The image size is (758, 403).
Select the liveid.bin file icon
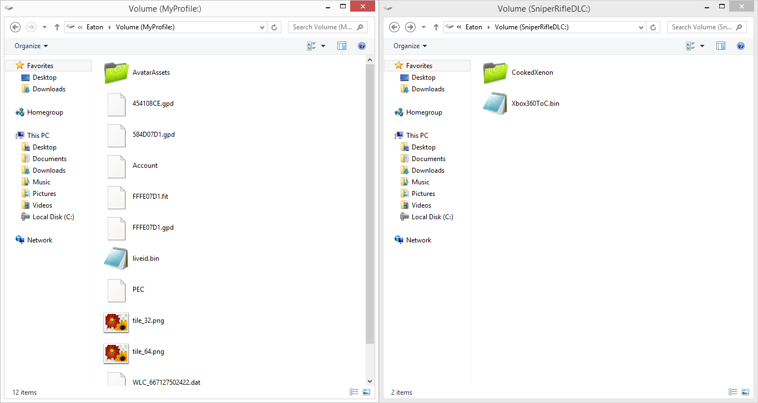[116, 259]
